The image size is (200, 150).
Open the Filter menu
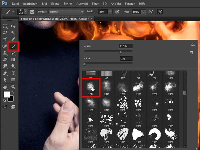tap(95, 4)
